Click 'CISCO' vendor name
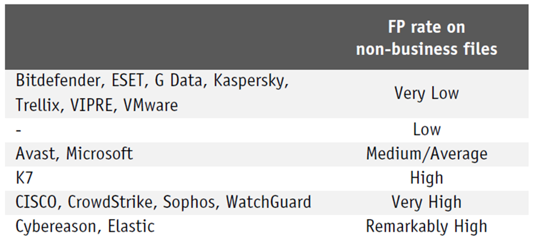The width and height of the screenshot is (535, 242). tap(37, 202)
